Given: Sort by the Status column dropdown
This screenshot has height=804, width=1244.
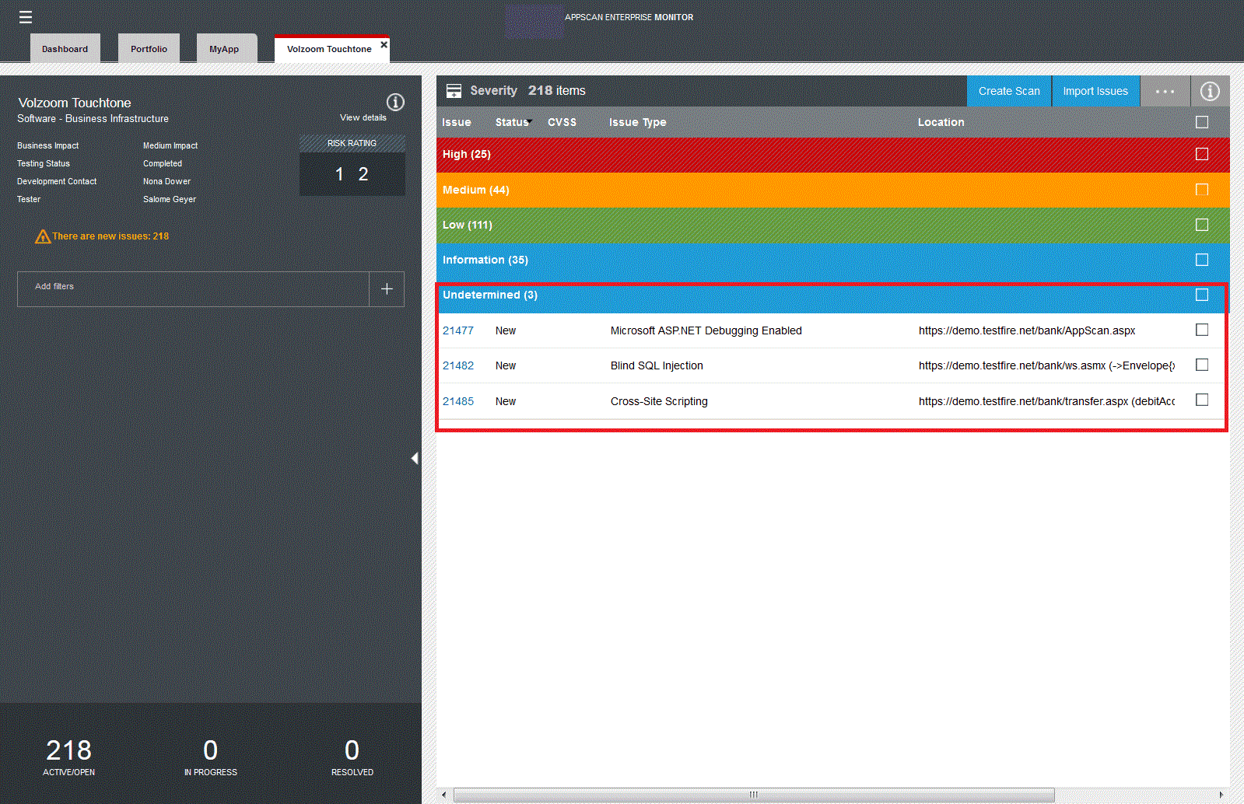Looking at the screenshot, I should tap(513, 122).
